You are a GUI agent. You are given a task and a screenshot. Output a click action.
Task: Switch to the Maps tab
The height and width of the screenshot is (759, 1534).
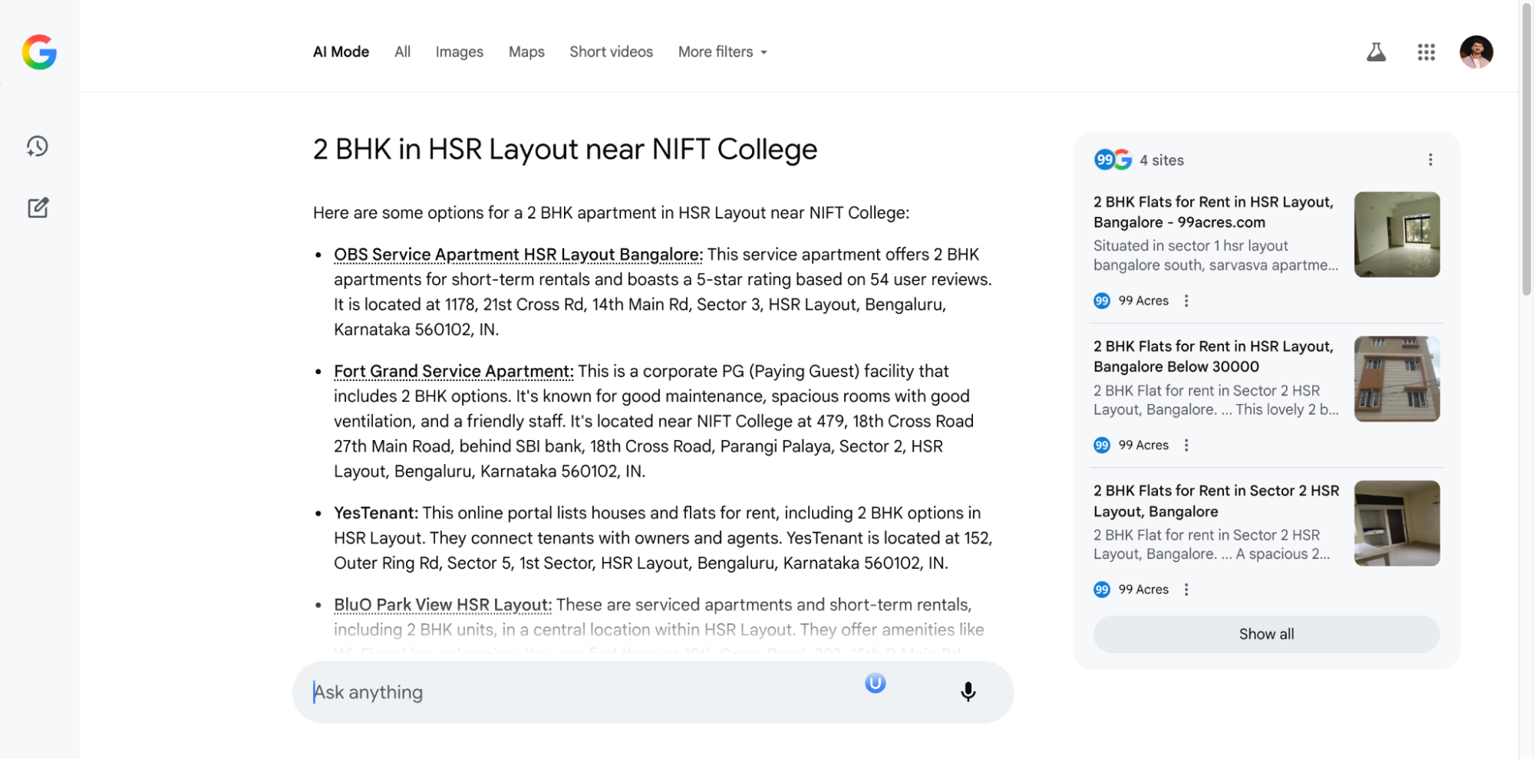526,51
